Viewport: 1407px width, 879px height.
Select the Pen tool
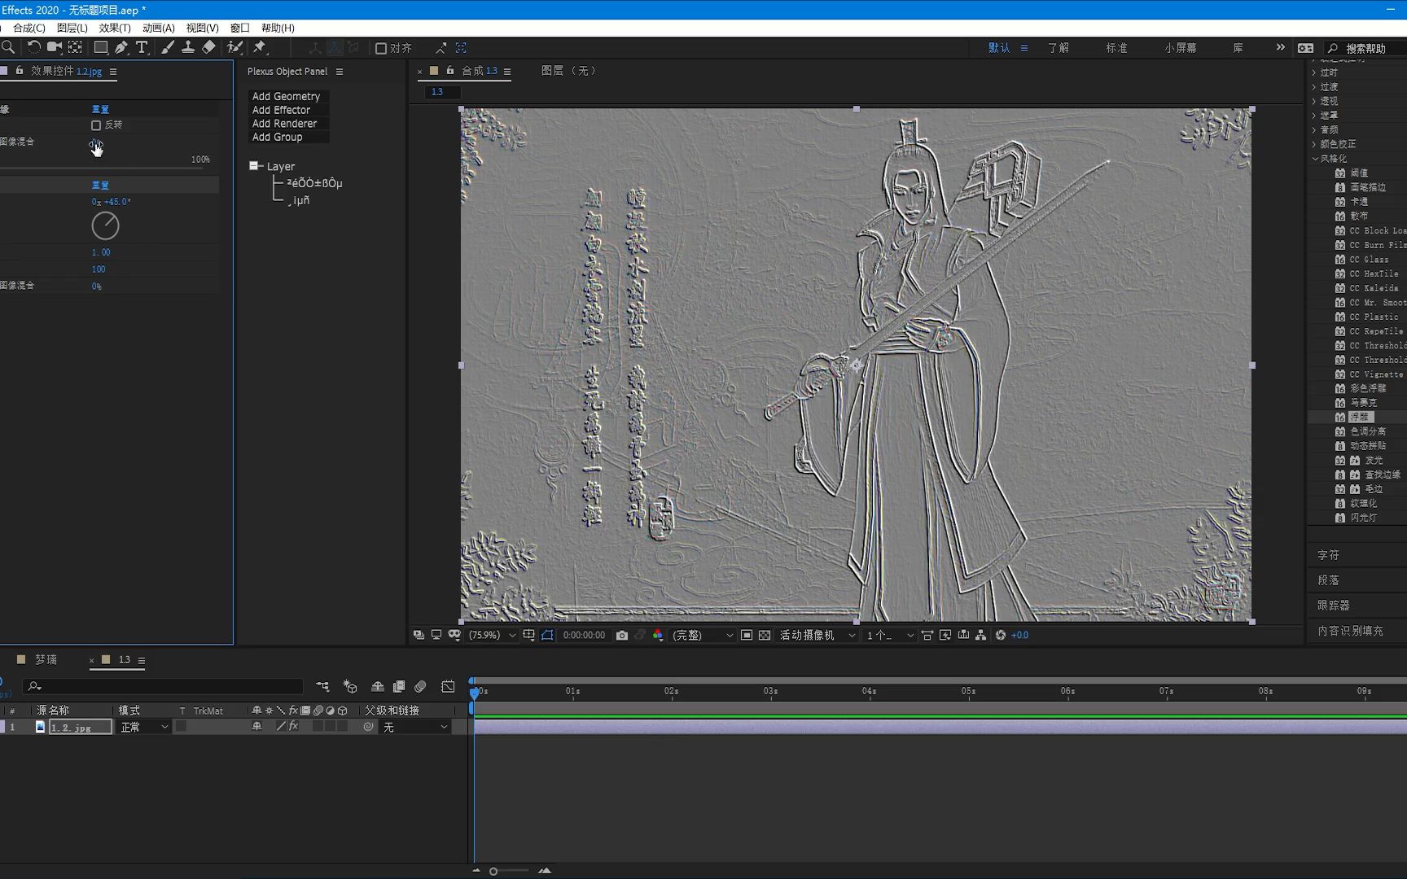coord(121,47)
